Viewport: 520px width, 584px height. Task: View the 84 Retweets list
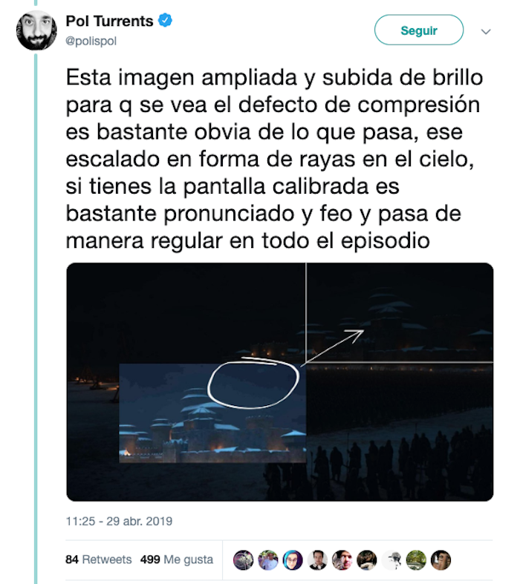point(98,560)
